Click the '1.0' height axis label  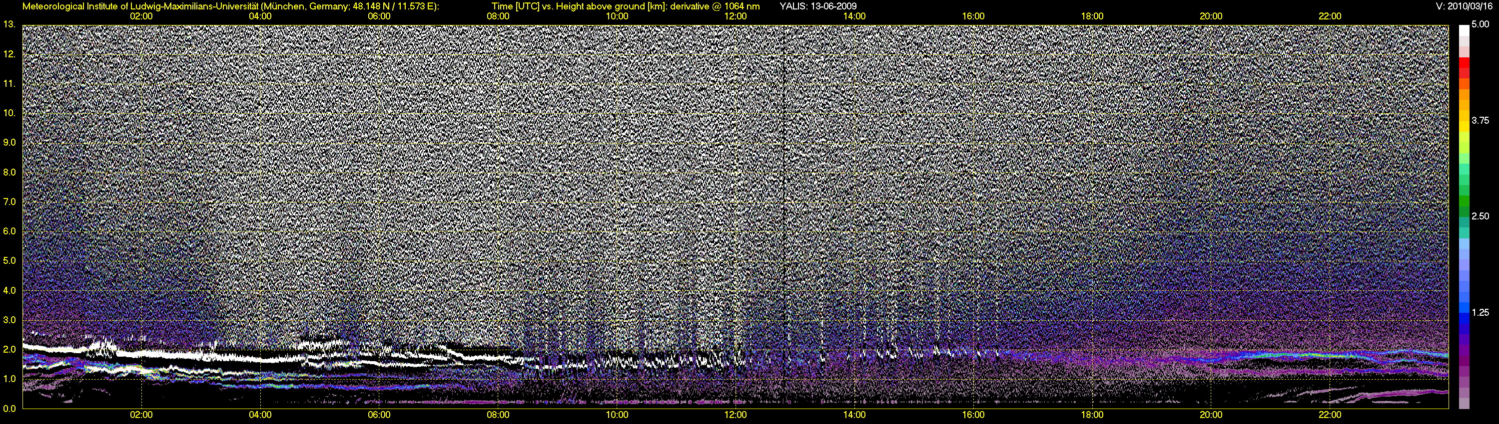(9, 379)
